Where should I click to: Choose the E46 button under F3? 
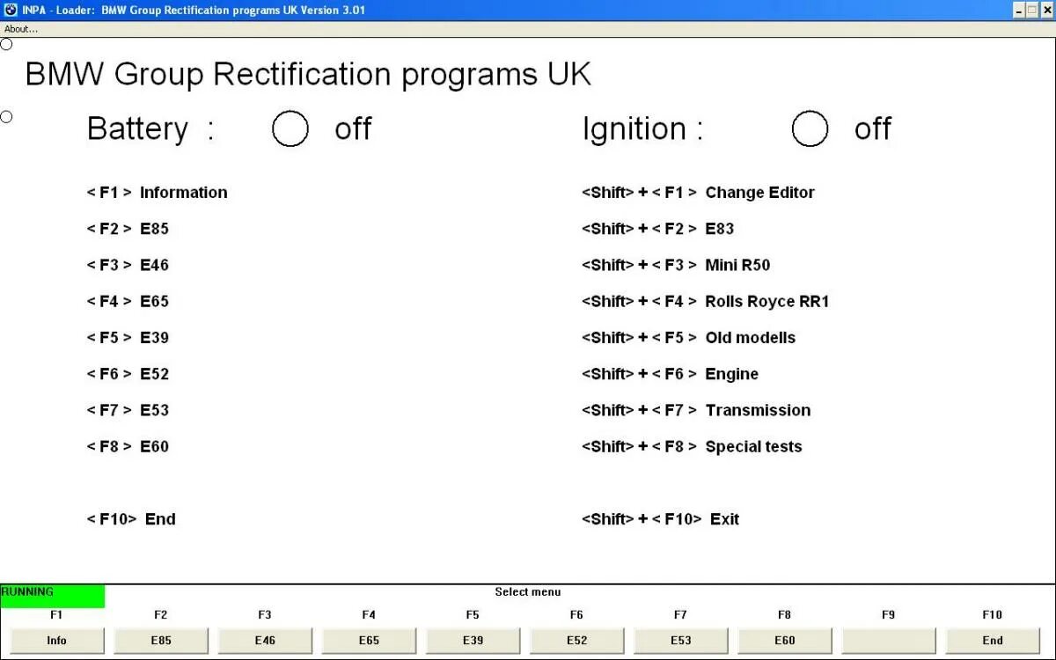[265, 641]
